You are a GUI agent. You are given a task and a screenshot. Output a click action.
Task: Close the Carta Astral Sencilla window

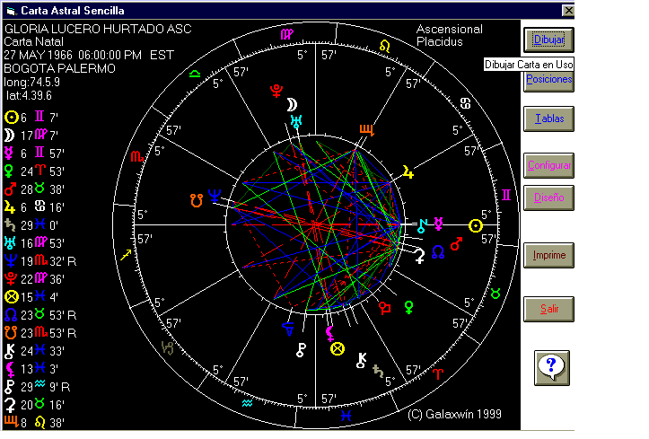(567, 10)
